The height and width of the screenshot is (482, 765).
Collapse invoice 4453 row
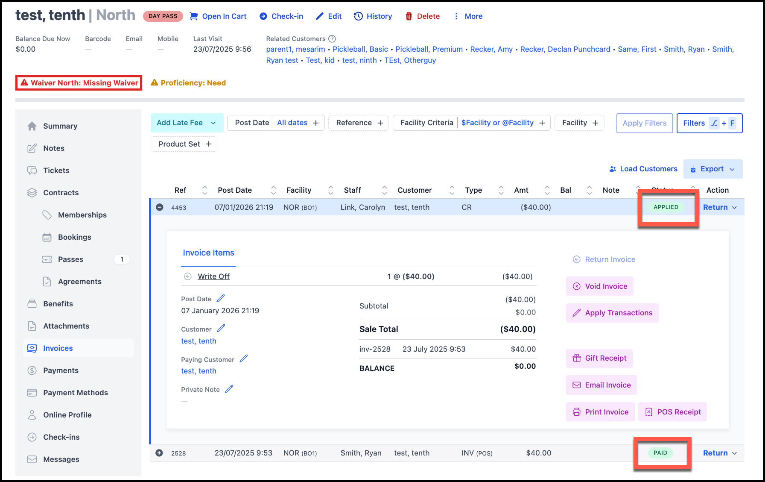[x=160, y=207]
